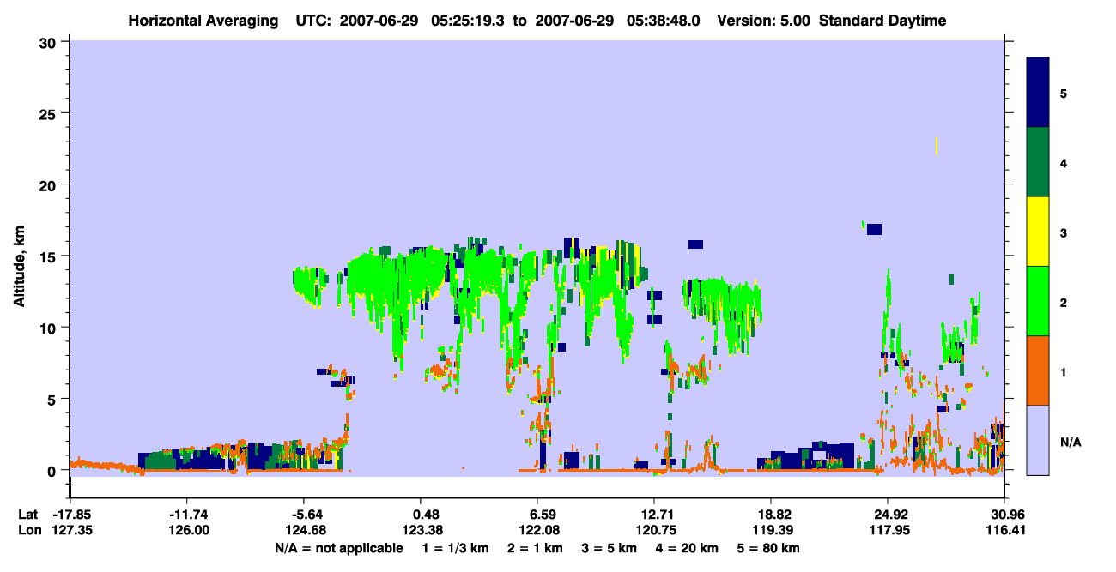Click the longitude value '122.08'
The image size is (1116, 572).
click(x=537, y=531)
